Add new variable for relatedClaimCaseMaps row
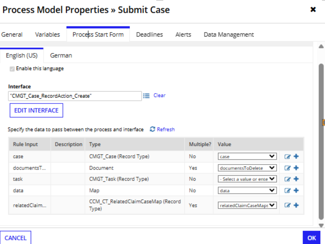Image resolution: width=325 pixels, height=244 pixels. tap(296, 205)
